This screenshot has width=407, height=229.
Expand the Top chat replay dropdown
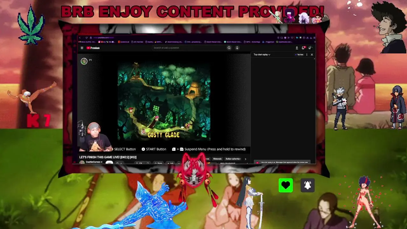pyautogui.click(x=262, y=55)
